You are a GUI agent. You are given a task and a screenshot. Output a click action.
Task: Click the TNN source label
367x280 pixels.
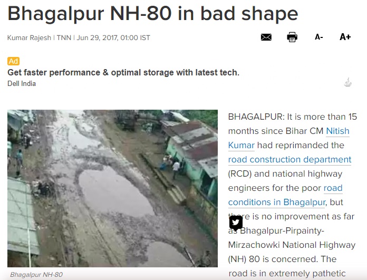tap(64, 37)
